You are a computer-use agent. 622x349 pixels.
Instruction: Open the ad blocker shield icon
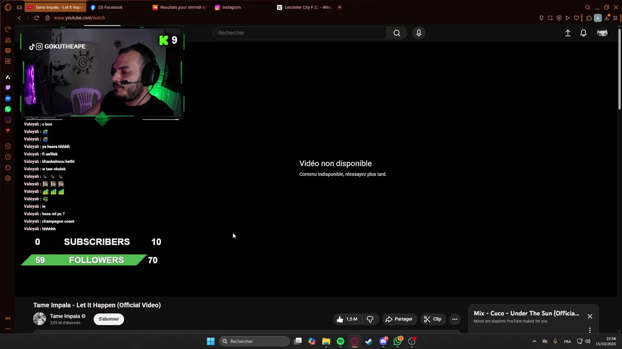click(559, 18)
